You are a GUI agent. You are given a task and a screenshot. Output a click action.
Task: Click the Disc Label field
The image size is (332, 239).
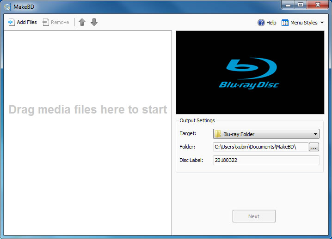[x=266, y=160]
